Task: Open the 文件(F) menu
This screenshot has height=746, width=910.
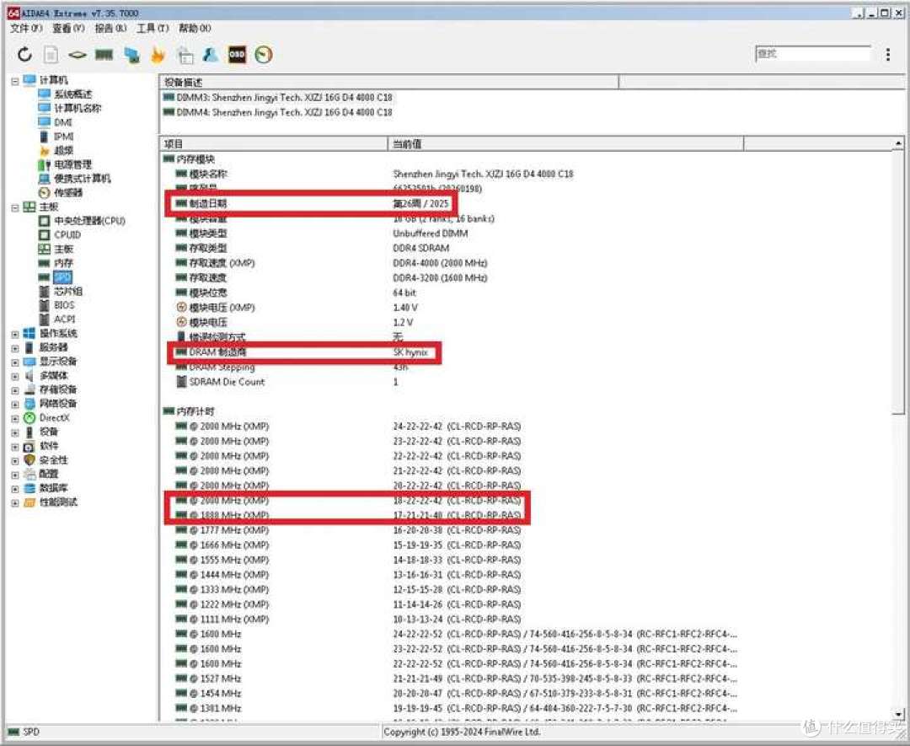Action: (x=26, y=28)
